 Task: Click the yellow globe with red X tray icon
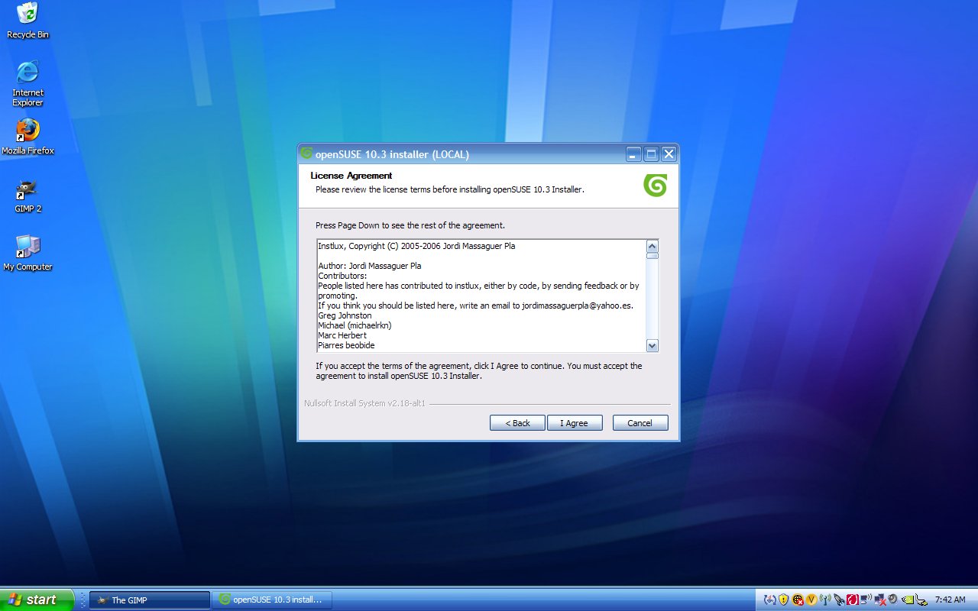point(798,600)
